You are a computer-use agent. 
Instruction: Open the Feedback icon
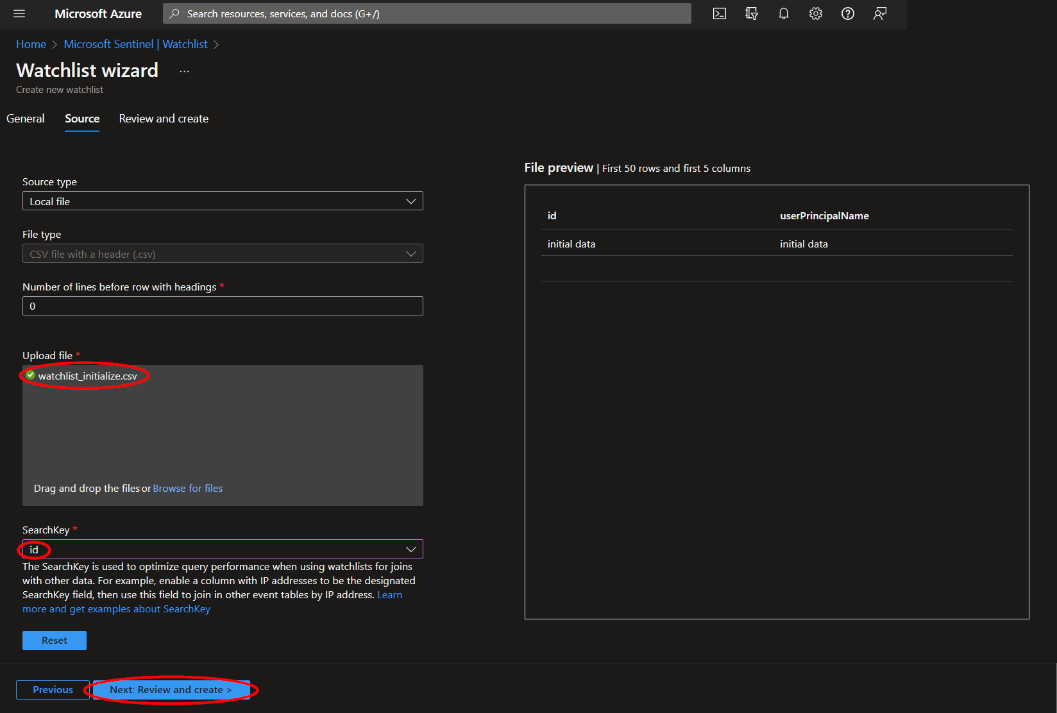click(x=880, y=13)
